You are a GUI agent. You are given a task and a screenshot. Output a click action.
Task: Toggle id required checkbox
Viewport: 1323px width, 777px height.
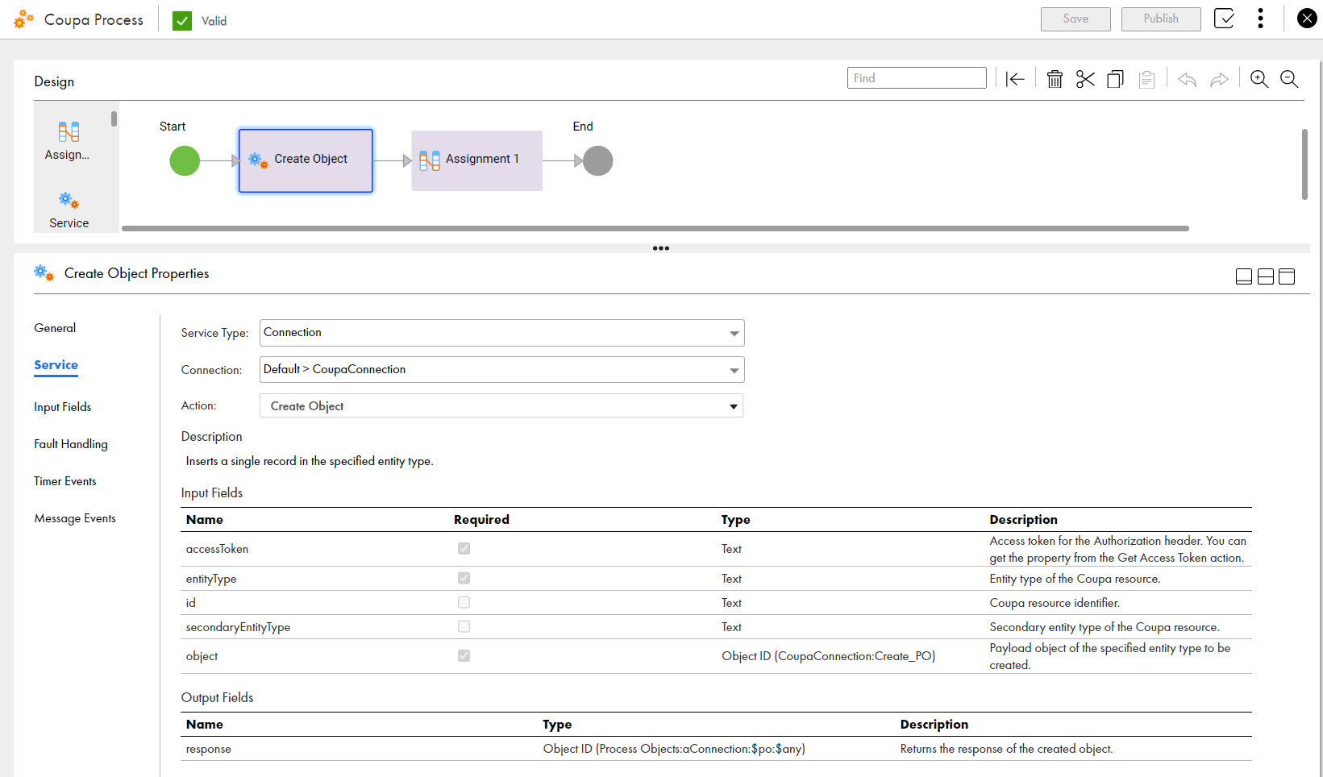(464, 602)
